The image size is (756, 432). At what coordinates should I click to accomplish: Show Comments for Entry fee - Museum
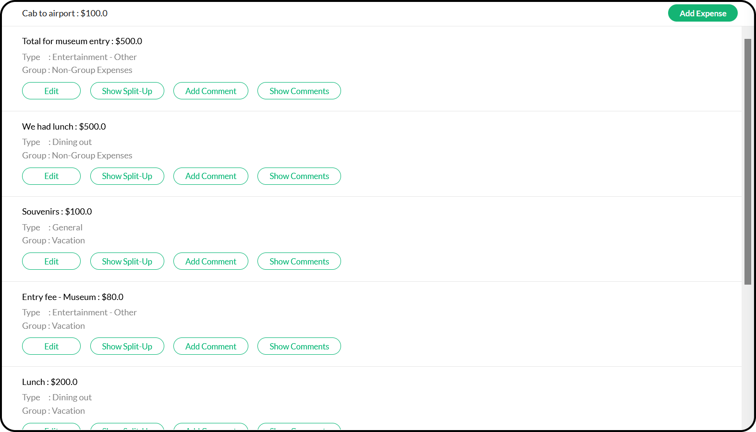tap(299, 346)
